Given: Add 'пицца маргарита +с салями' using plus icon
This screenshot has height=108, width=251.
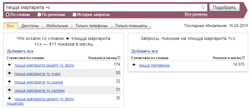Looking at the screenshot, I should [x=9, y=90].
